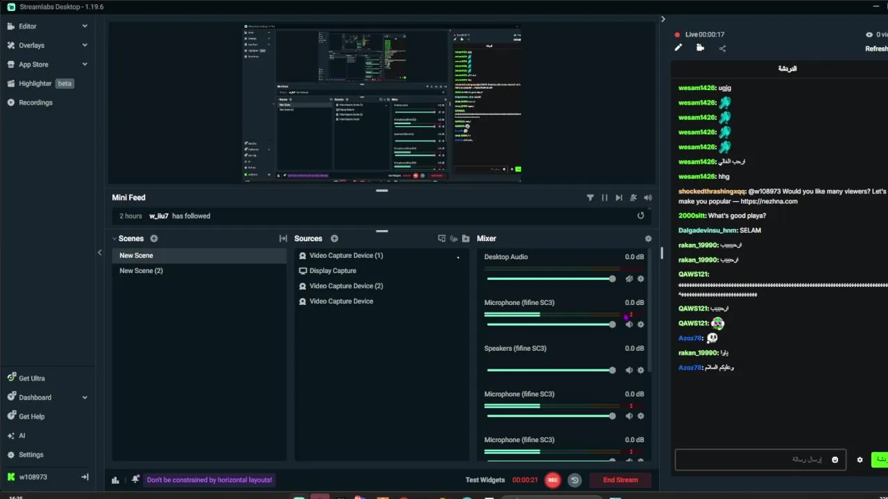Expand the Dashboard chevron
Viewport: 888px width, 499px height.
85,398
